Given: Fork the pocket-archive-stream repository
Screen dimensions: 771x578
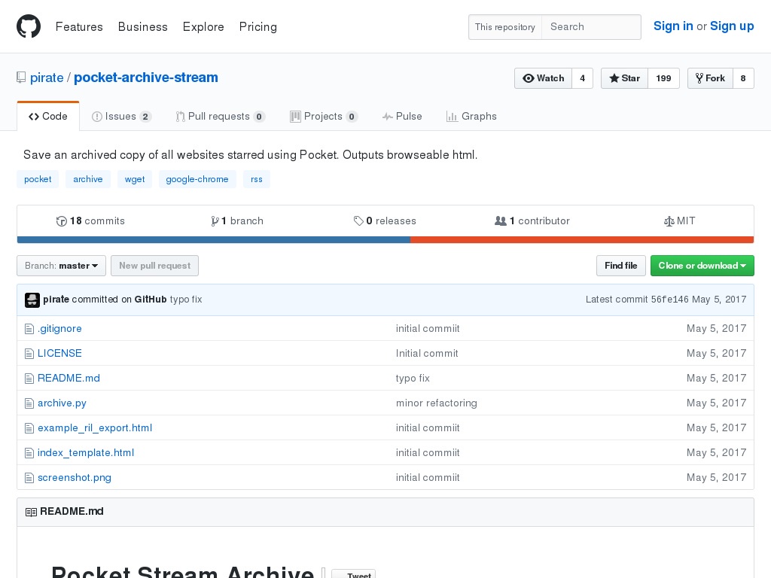Looking at the screenshot, I should pos(710,78).
